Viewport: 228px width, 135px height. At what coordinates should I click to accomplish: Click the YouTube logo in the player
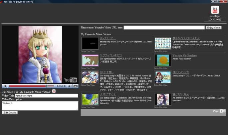[x=71, y=80]
